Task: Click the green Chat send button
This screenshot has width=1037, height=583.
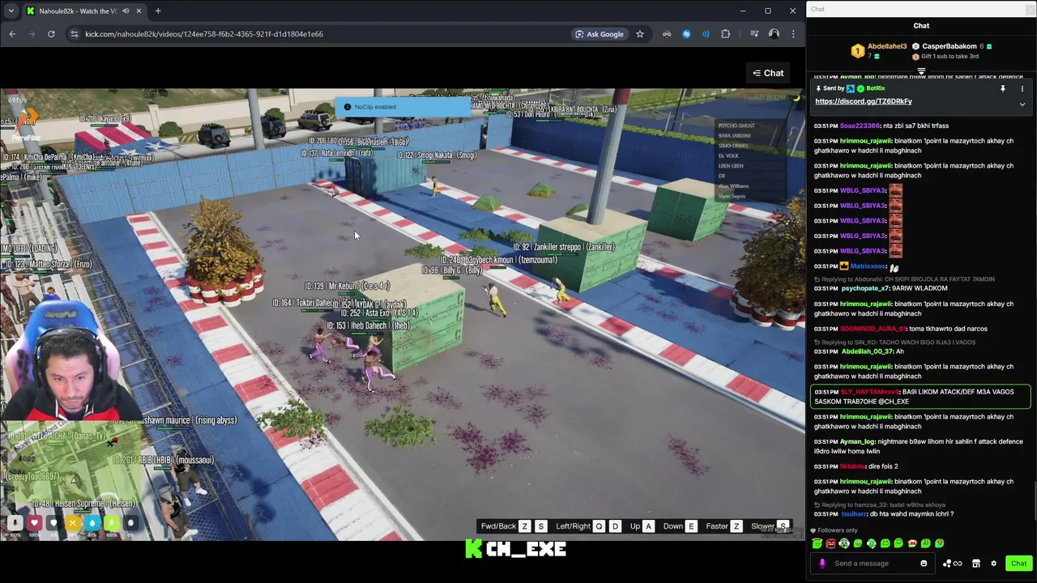Action: pos(1018,564)
